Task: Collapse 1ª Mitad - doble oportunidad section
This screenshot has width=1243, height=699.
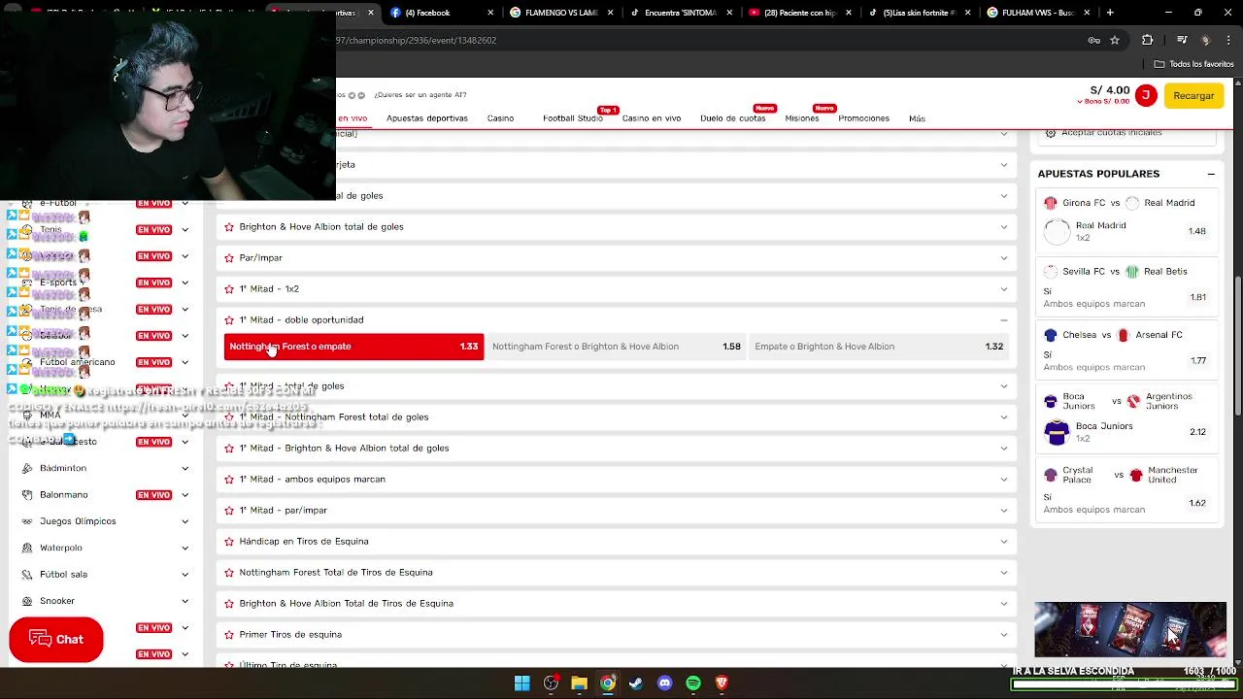Action: [x=1004, y=320]
